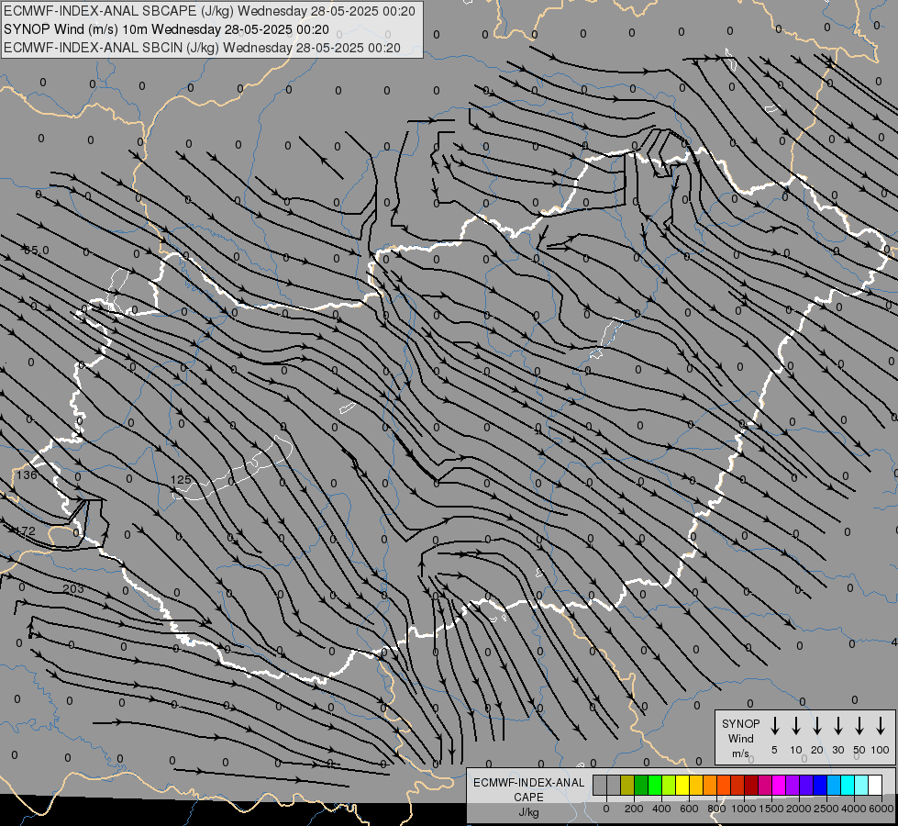898x826 pixels.
Task: Click the SYNOP Wind 10m title line
Action: (167, 29)
